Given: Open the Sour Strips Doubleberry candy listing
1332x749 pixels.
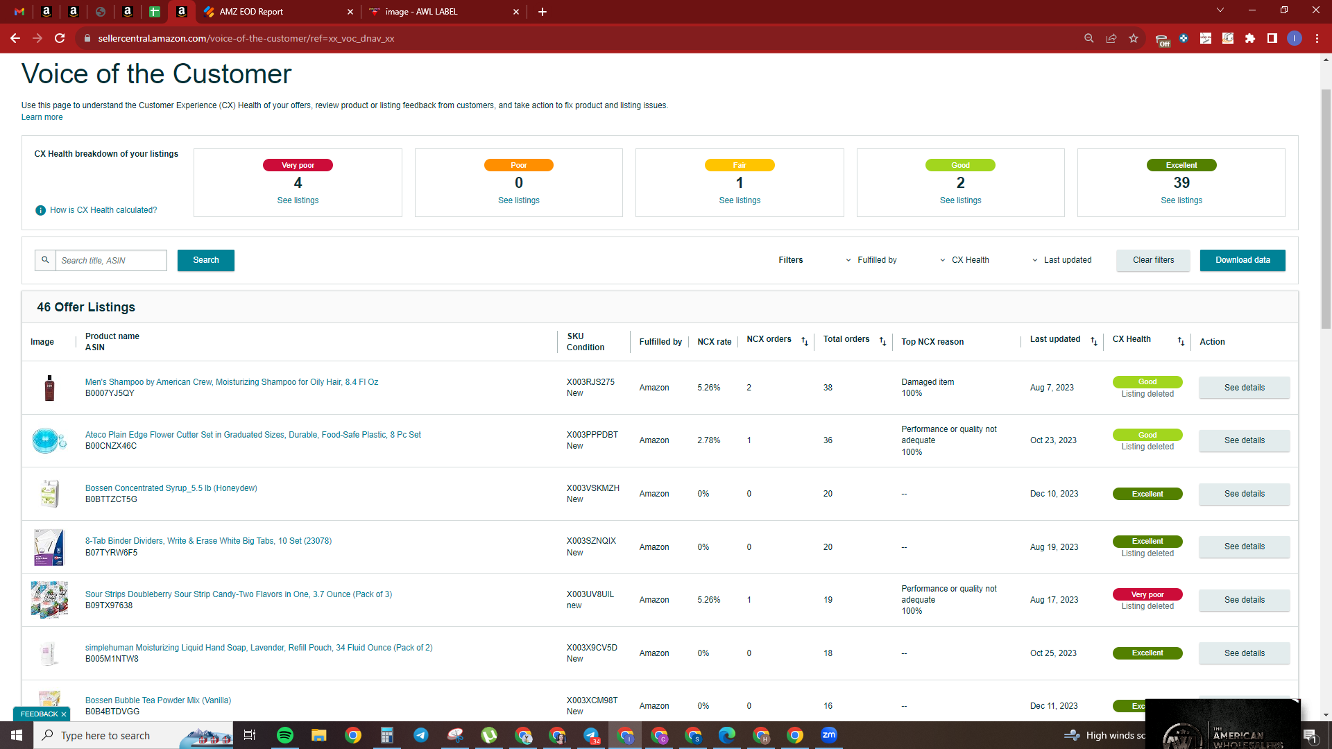Looking at the screenshot, I should pos(239,594).
